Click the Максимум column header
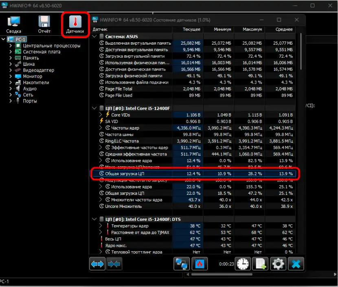This screenshot has width=338, height=287. click(x=249, y=29)
